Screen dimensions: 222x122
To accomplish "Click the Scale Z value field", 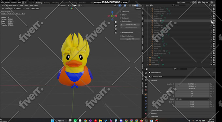I will [192, 106].
